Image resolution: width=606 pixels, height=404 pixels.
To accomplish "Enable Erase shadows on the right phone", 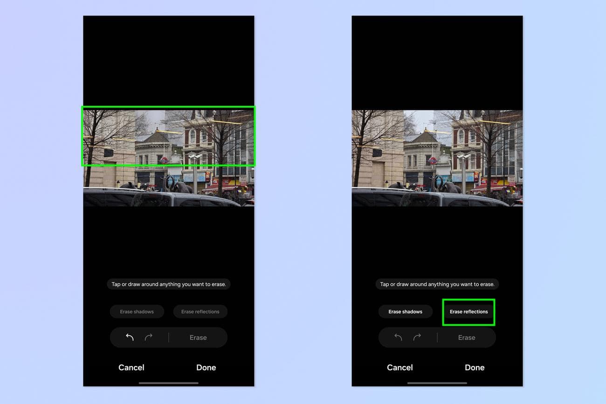I will pos(405,312).
